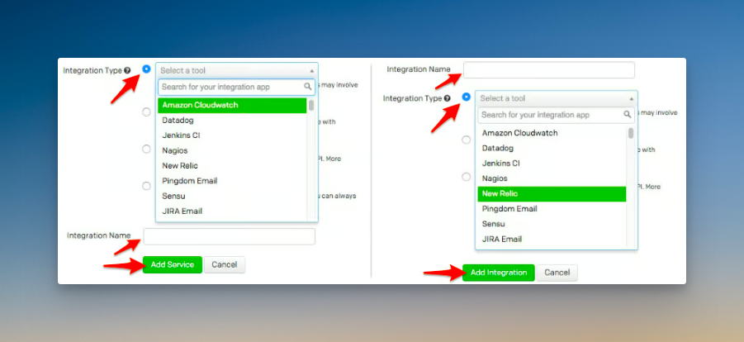The image size is (744, 342).
Task: Click help icon beside left Integration Type label
Action: pos(127,71)
